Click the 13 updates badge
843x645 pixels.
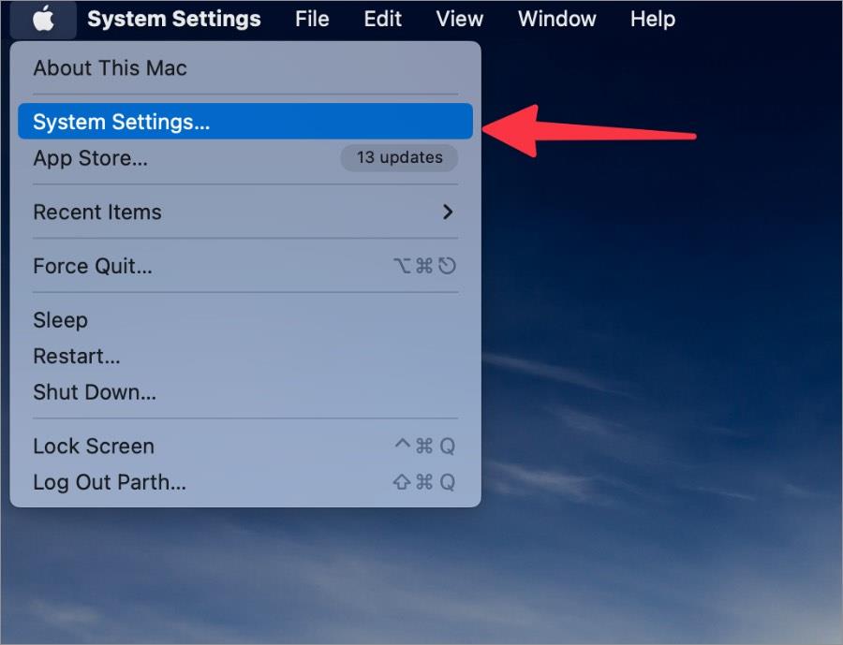[399, 157]
